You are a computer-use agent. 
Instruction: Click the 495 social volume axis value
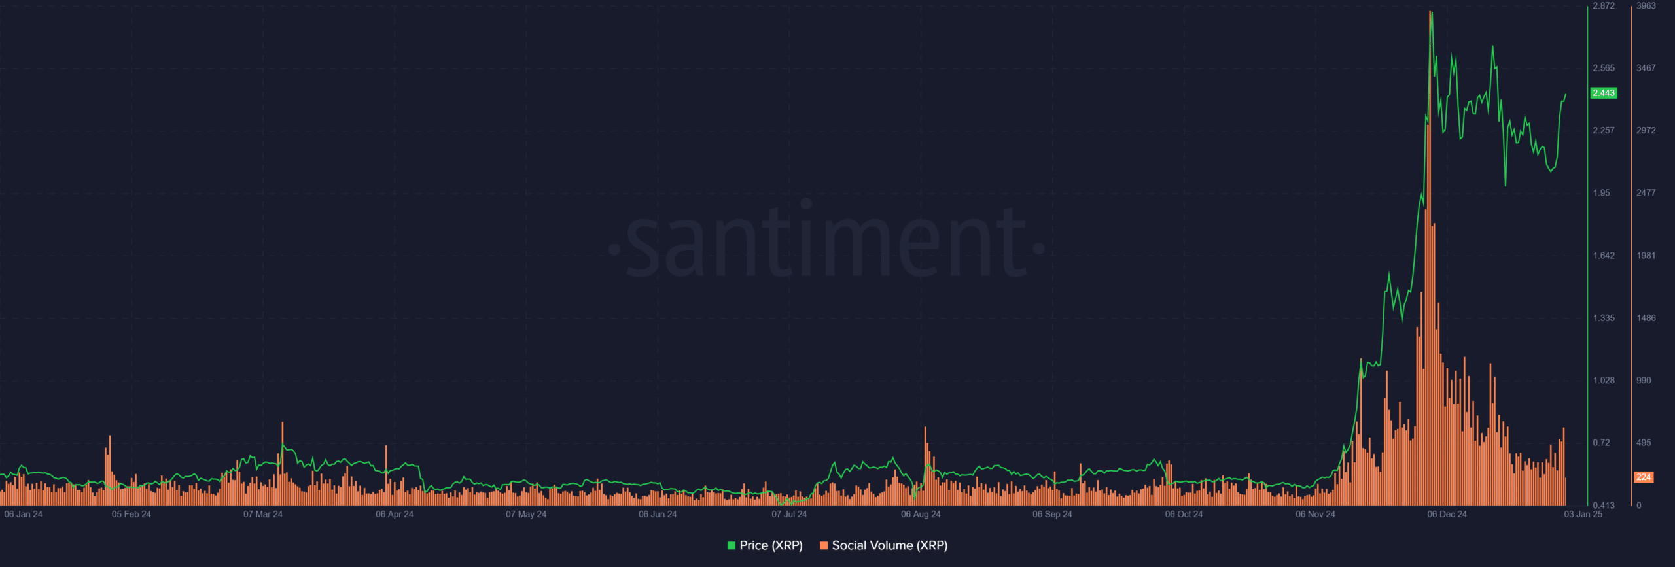coord(1644,443)
